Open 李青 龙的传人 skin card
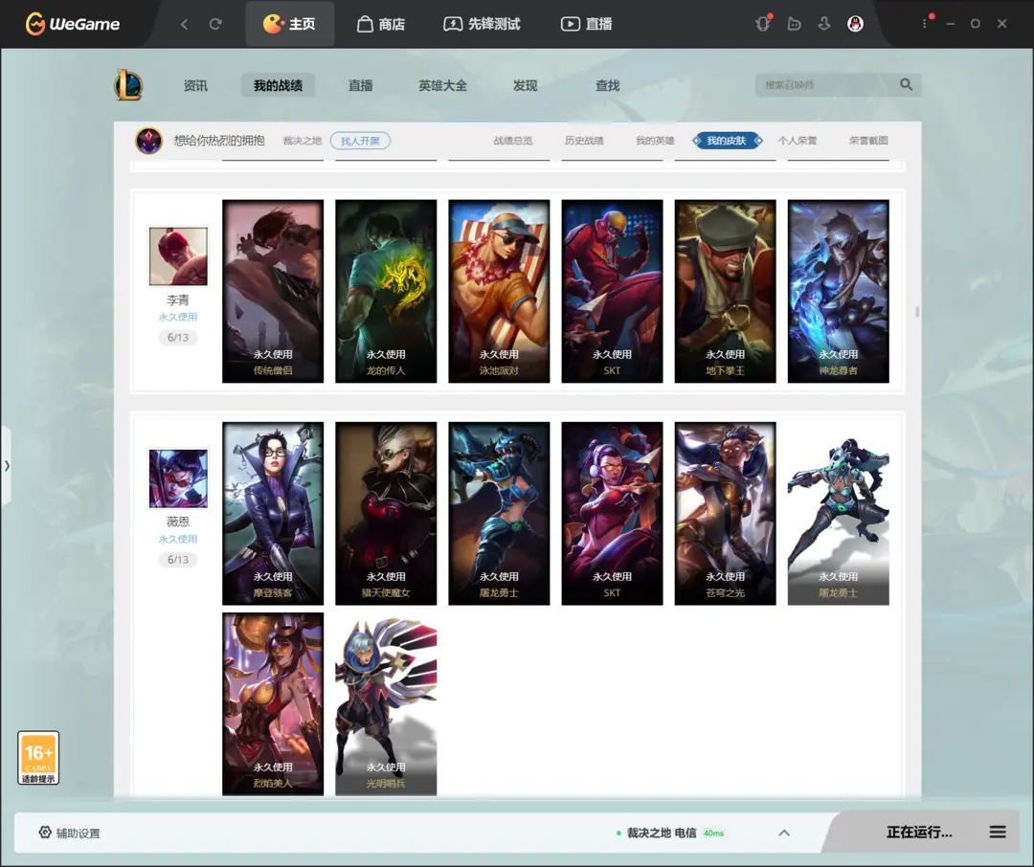The image size is (1034, 867). click(386, 291)
